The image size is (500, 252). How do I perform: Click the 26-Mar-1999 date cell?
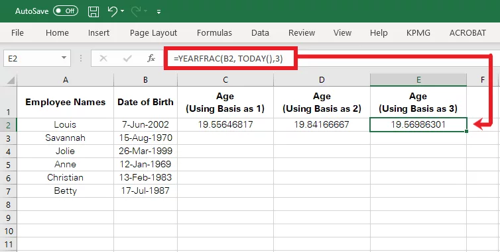pos(145,151)
